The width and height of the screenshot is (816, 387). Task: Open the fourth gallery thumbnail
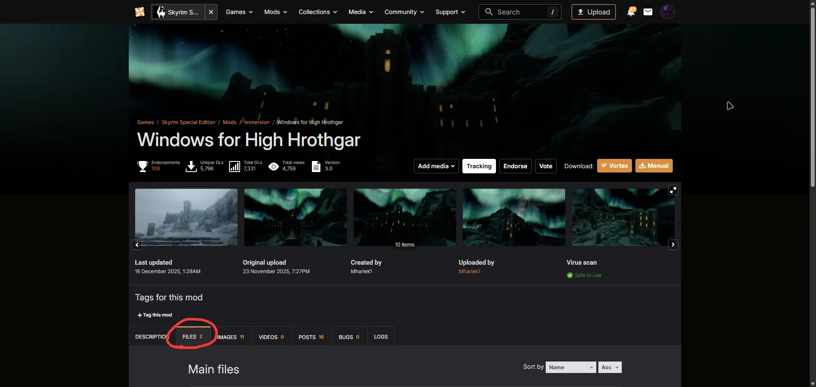point(514,217)
